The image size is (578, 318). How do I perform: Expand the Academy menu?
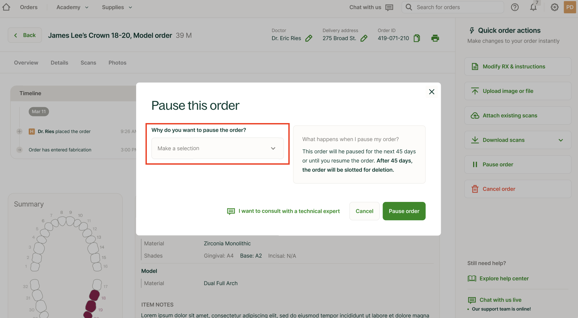[73, 7]
